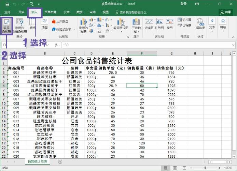This screenshot has height=171, width=237.
Task: Open the Charts group dialog launcher
Action: point(128,37)
